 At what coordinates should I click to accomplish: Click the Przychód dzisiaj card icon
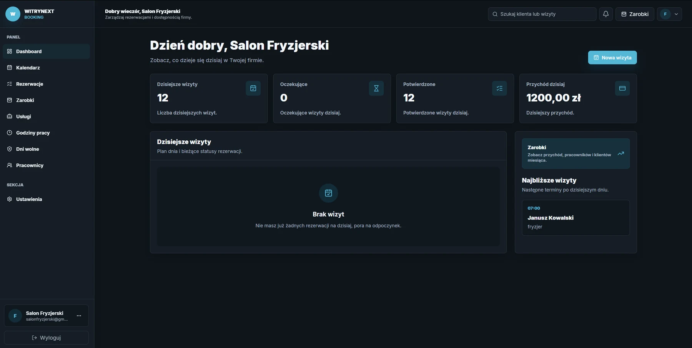click(x=622, y=88)
